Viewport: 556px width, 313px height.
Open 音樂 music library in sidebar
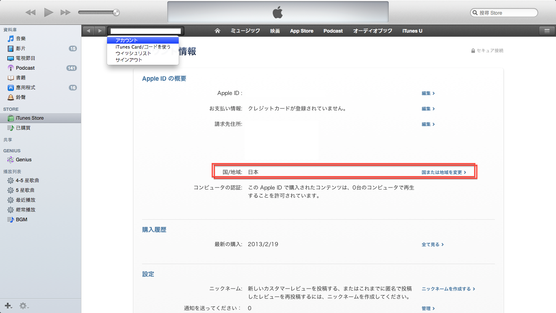tap(20, 39)
